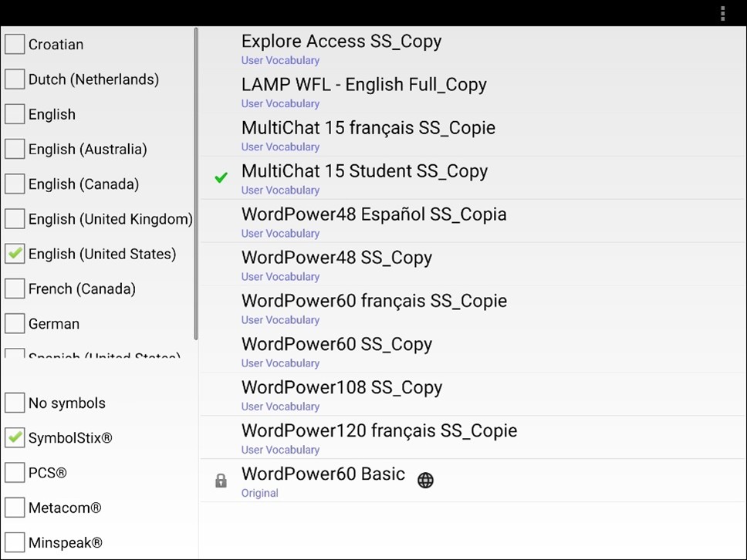The width and height of the screenshot is (747, 560).
Task: Choose WordPower48 Español SS_Copia from the list
Action: pyautogui.click(x=373, y=221)
